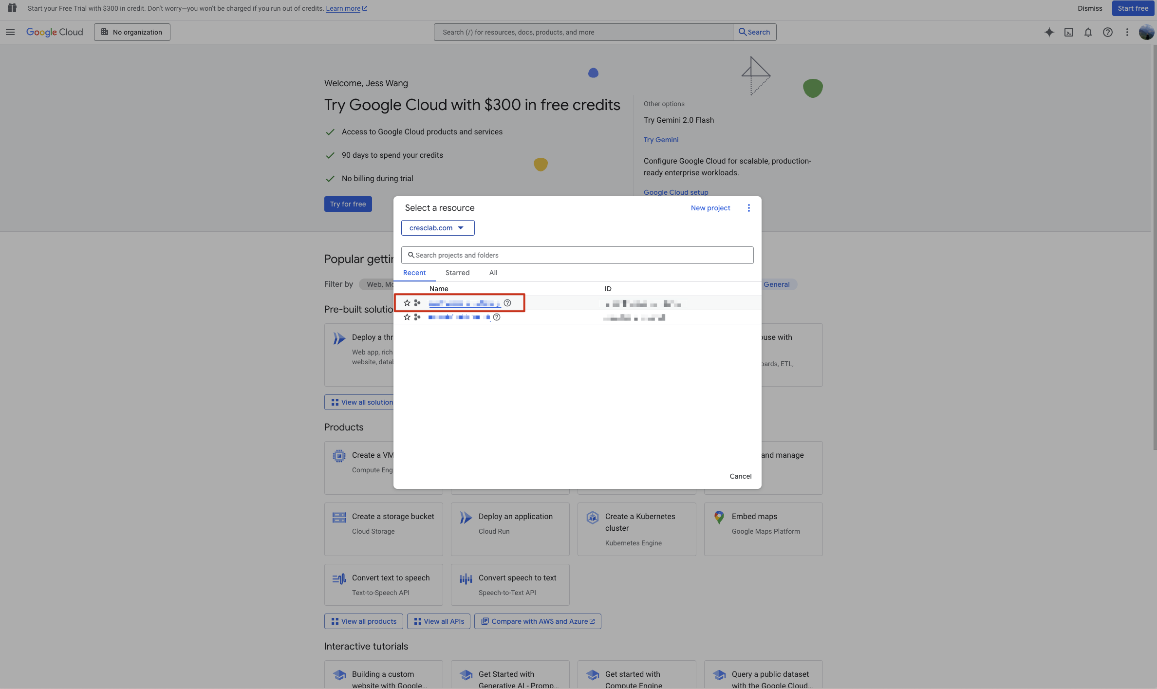Screen dimensions: 1157x689
Task: Focus the top resource search bar
Action: pyautogui.click(x=583, y=32)
